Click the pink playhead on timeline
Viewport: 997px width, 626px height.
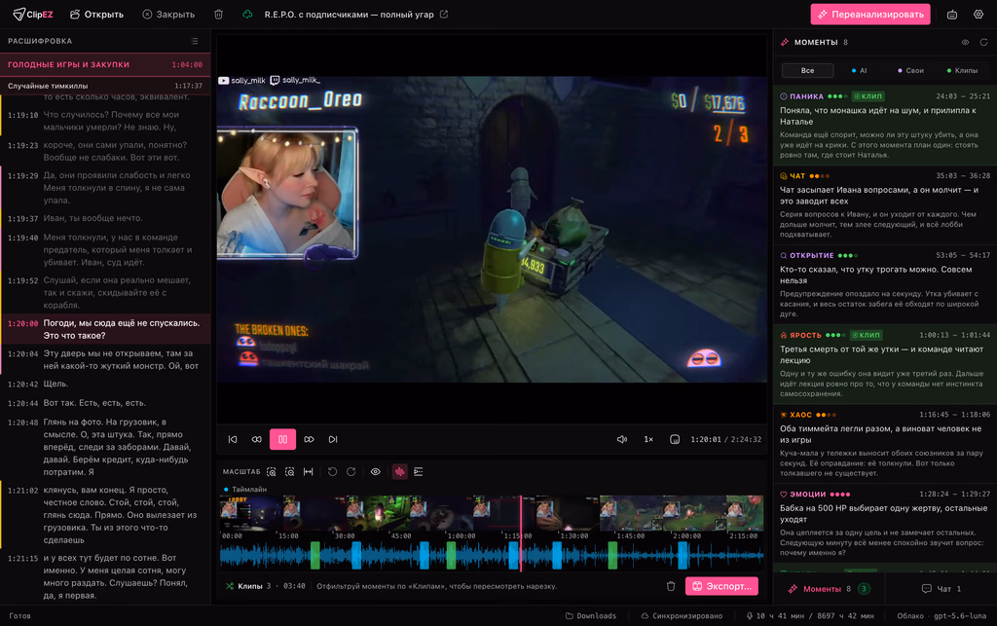point(521,533)
